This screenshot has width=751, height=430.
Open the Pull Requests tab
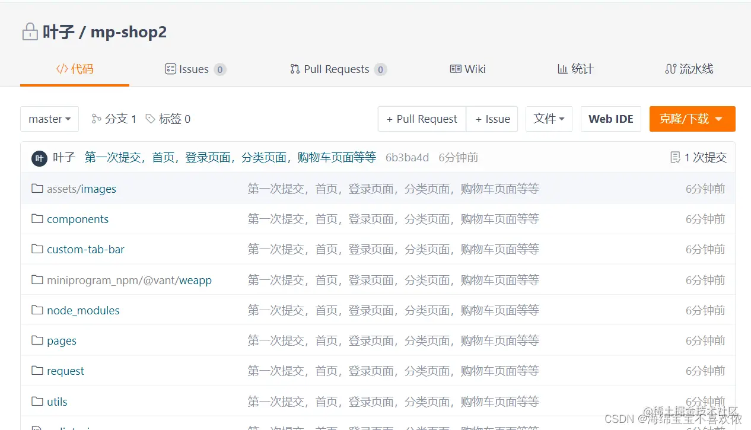338,69
